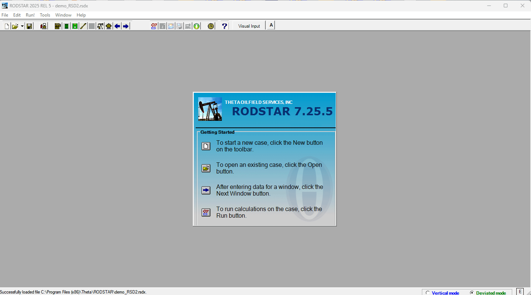Go to previous window with the left arrow
531x295 pixels.
tap(117, 26)
